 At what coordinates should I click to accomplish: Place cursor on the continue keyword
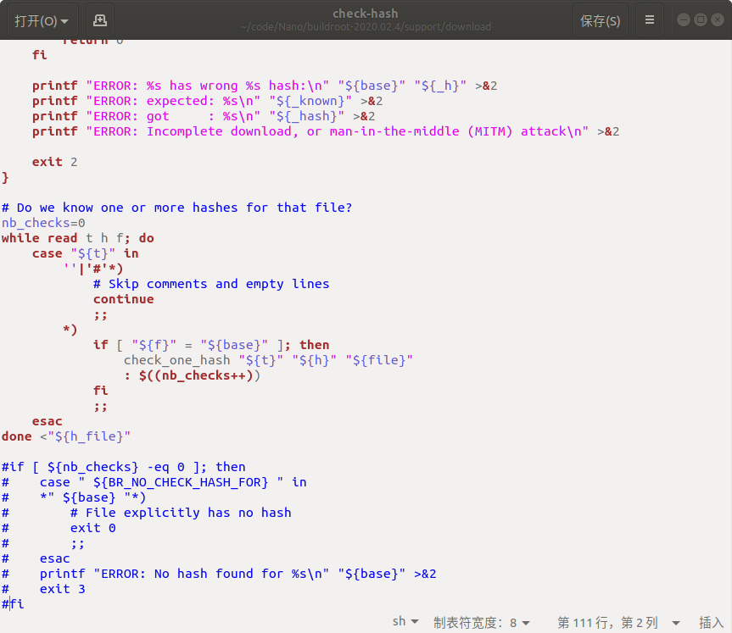click(x=123, y=298)
